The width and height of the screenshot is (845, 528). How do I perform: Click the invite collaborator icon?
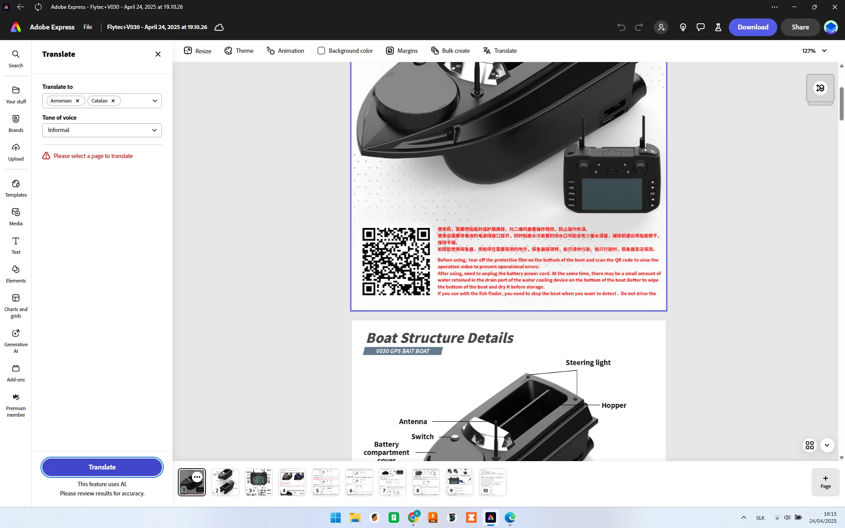[661, 27]
